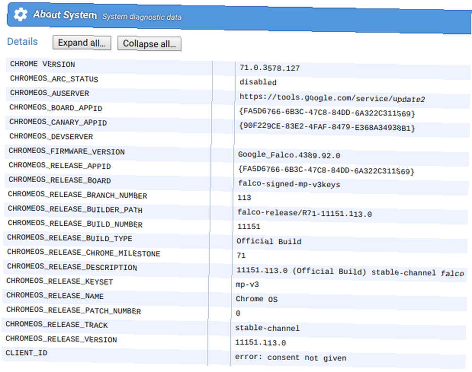The image size is (472, 372).
Task: Select the CHROMEOS_RELEASE_BUILD_TYPE label
Action: [x=69, y=238]
